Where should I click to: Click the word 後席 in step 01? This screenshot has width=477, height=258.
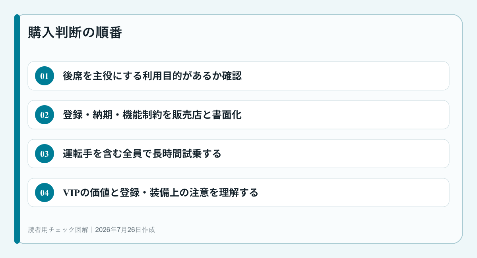[73, 76]
